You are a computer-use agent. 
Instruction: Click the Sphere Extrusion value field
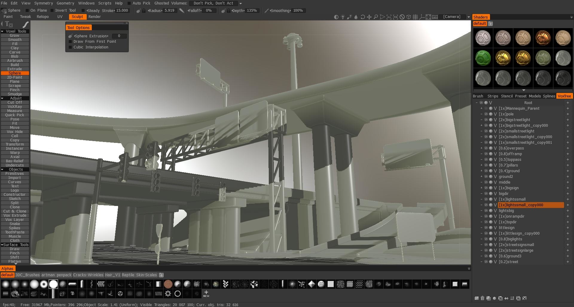(119, 36)
